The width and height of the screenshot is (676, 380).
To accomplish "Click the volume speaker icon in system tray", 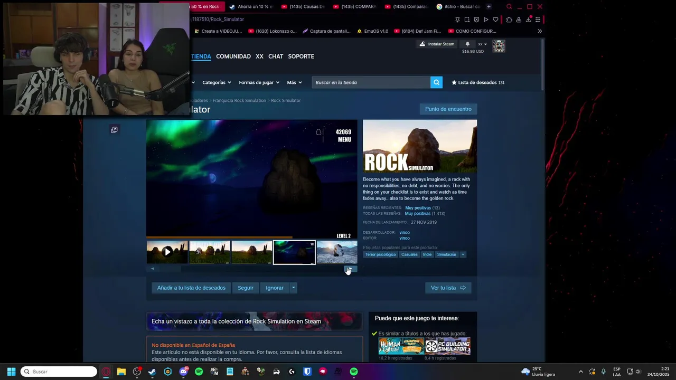I will (638, 372).
